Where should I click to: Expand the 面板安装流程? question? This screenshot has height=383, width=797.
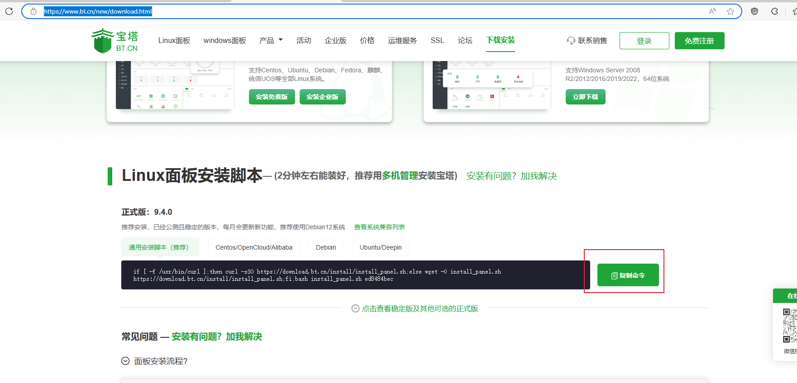[154, 361]
